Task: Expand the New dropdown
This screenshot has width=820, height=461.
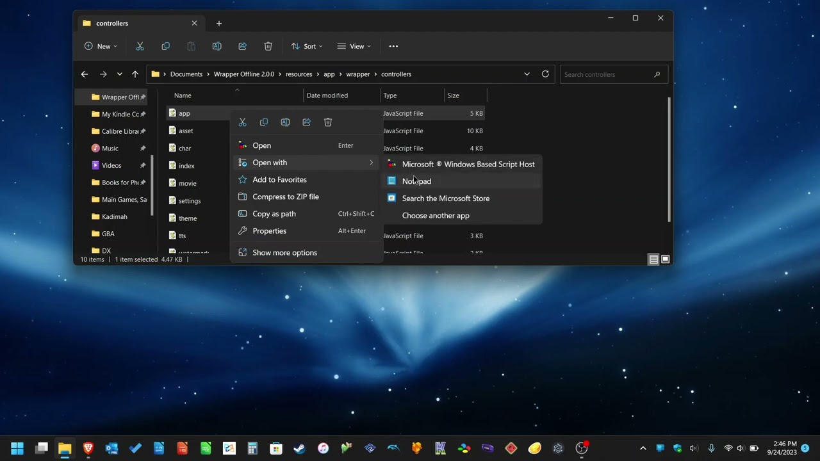Action: coord(101,46)
